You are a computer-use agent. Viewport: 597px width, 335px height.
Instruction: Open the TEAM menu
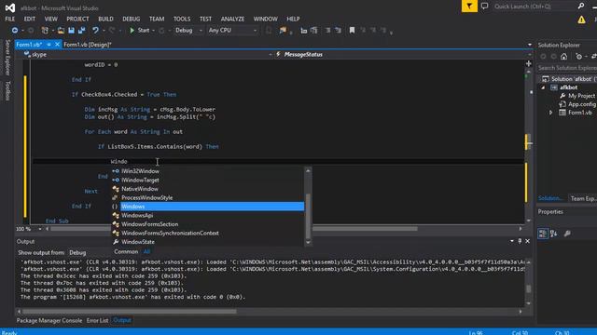point(157,19)
